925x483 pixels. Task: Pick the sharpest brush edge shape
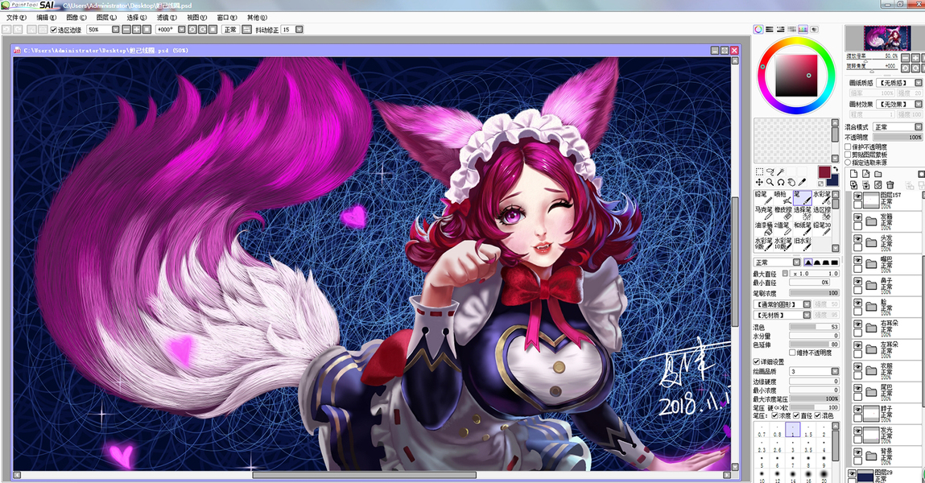(x=834, y=262)
